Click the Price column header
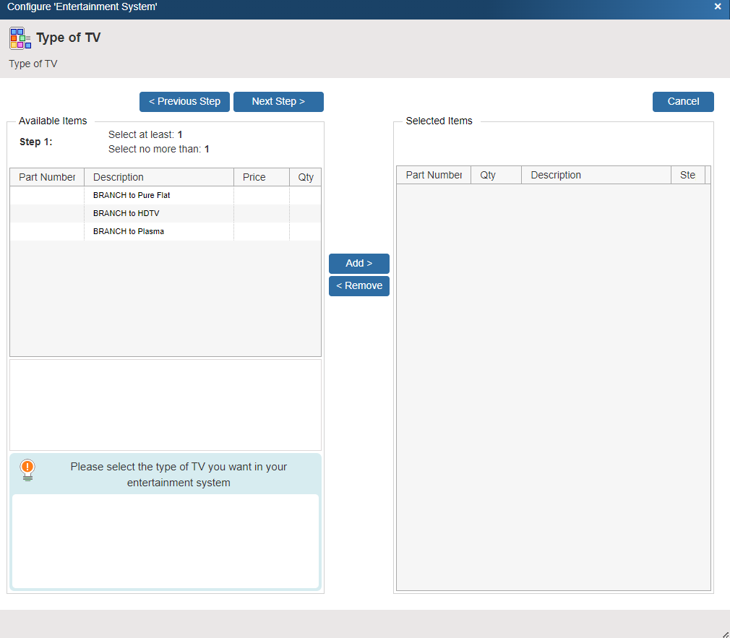This screenshot has width=730, height=638. (261, 177)
